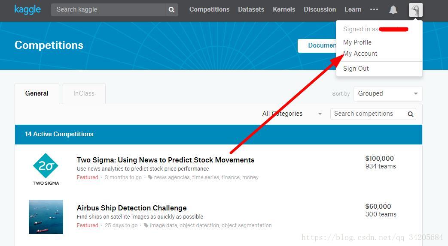Click 'Find ships on satellite images' description

140,216
